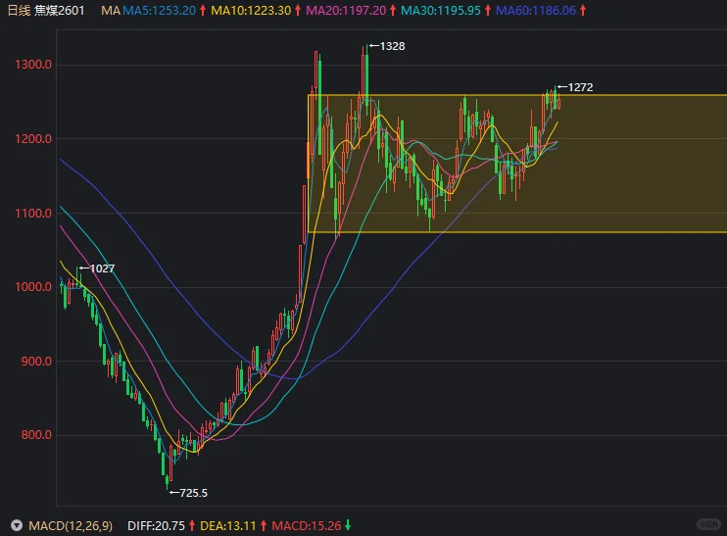Select the yellow consolidation range rectangle
Image resolution: width=727 pixels, height=536 pixels.
pos(517,164)
